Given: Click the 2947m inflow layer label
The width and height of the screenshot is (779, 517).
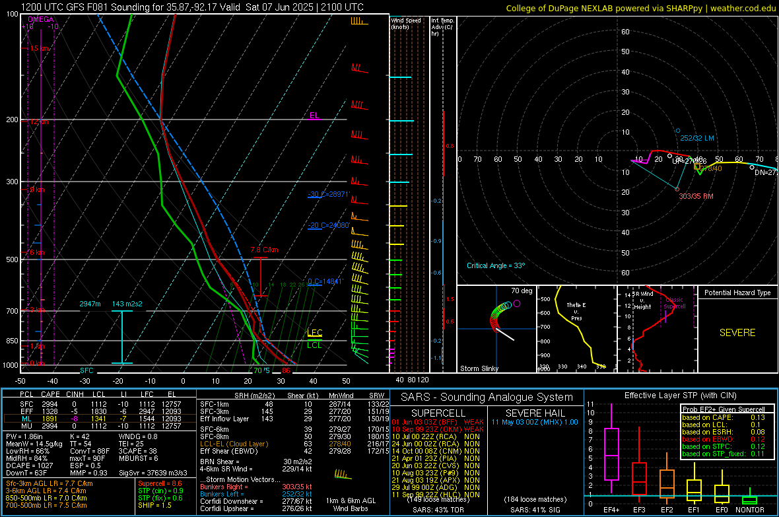Looking at the screenshot, I should click(x=90, y=304).
